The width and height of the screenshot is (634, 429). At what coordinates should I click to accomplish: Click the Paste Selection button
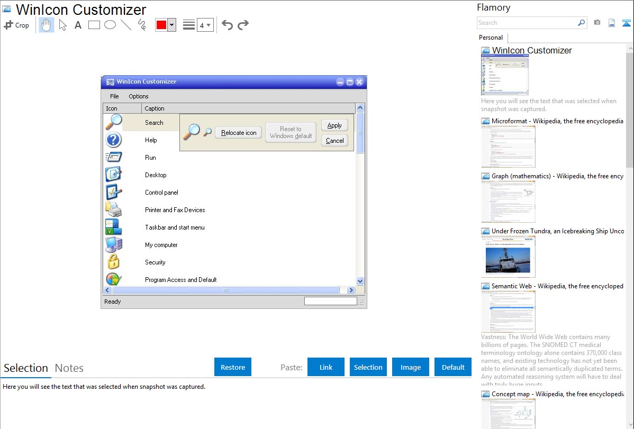(368, 367)
